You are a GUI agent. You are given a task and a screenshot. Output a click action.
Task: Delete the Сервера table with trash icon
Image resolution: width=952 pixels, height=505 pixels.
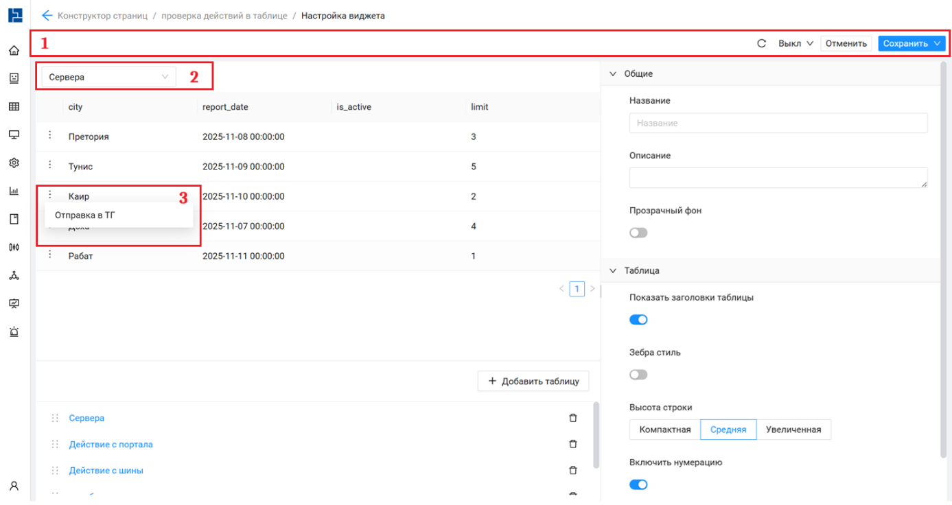pos(573,418)
